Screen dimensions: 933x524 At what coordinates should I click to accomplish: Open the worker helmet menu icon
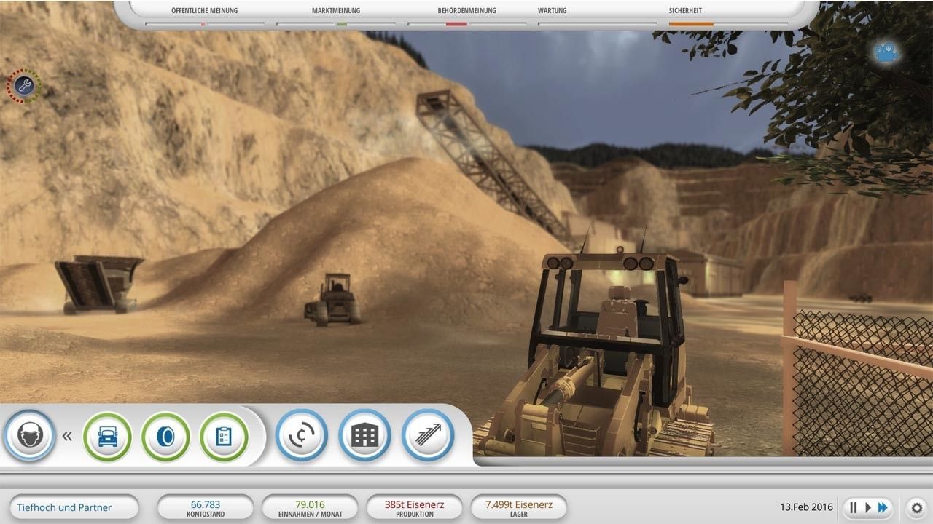tap(30, 436)
